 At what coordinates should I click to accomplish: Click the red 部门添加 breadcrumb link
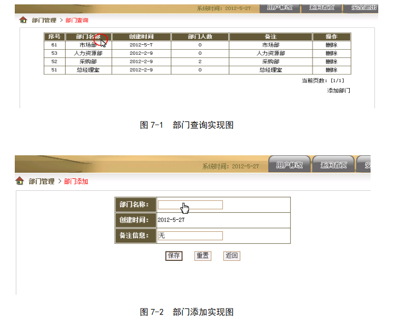(x=76, y=181)
